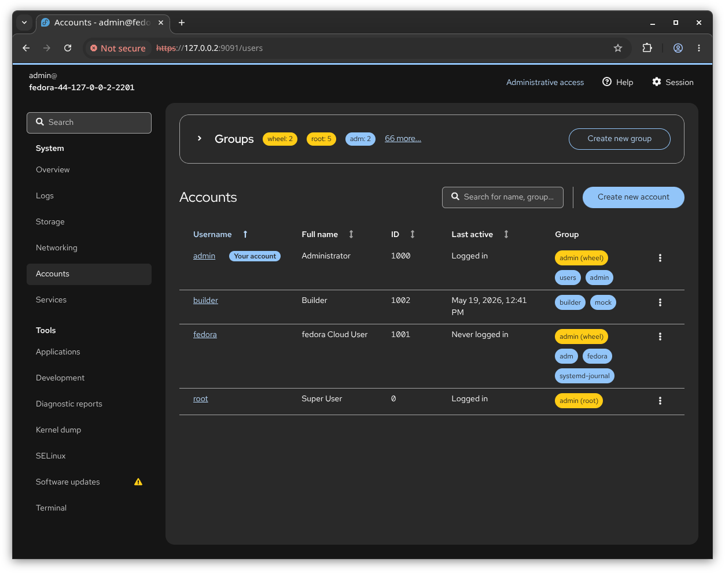Click the mock group label for builder
This screenshot has width=725, height=573.
(603, 302)
